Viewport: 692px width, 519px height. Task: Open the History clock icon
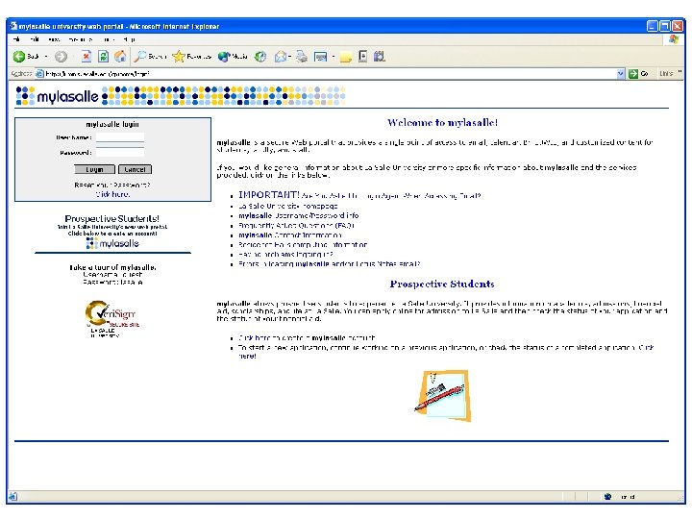point(260,57)
